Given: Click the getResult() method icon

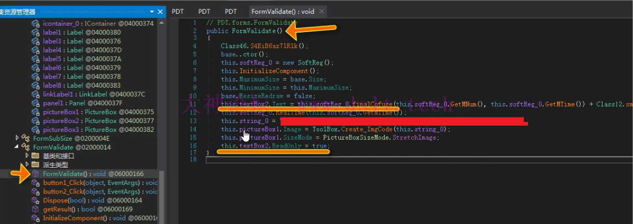Looking at the screenshot, I should coord(36,209).
